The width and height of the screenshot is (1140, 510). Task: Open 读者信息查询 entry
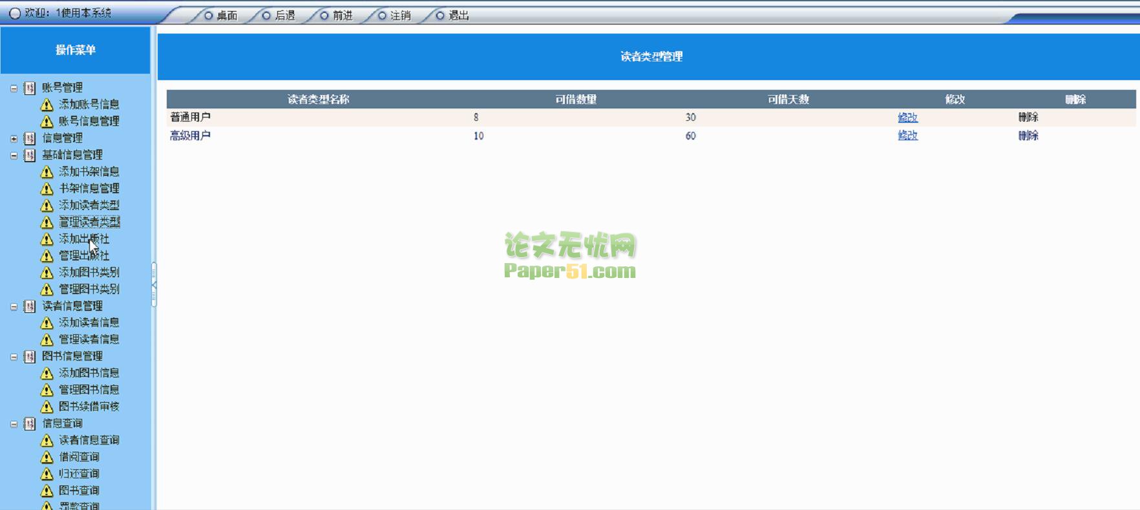[x=89, y=440]
